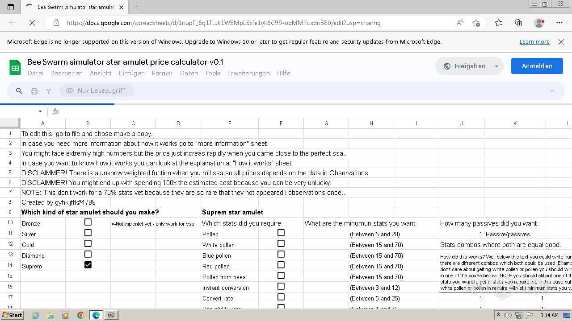Image resolution: width=572 pixels, height=321 pixels.
Task: Click the filter icon in toolbar
Action: (x=49, y=91)
